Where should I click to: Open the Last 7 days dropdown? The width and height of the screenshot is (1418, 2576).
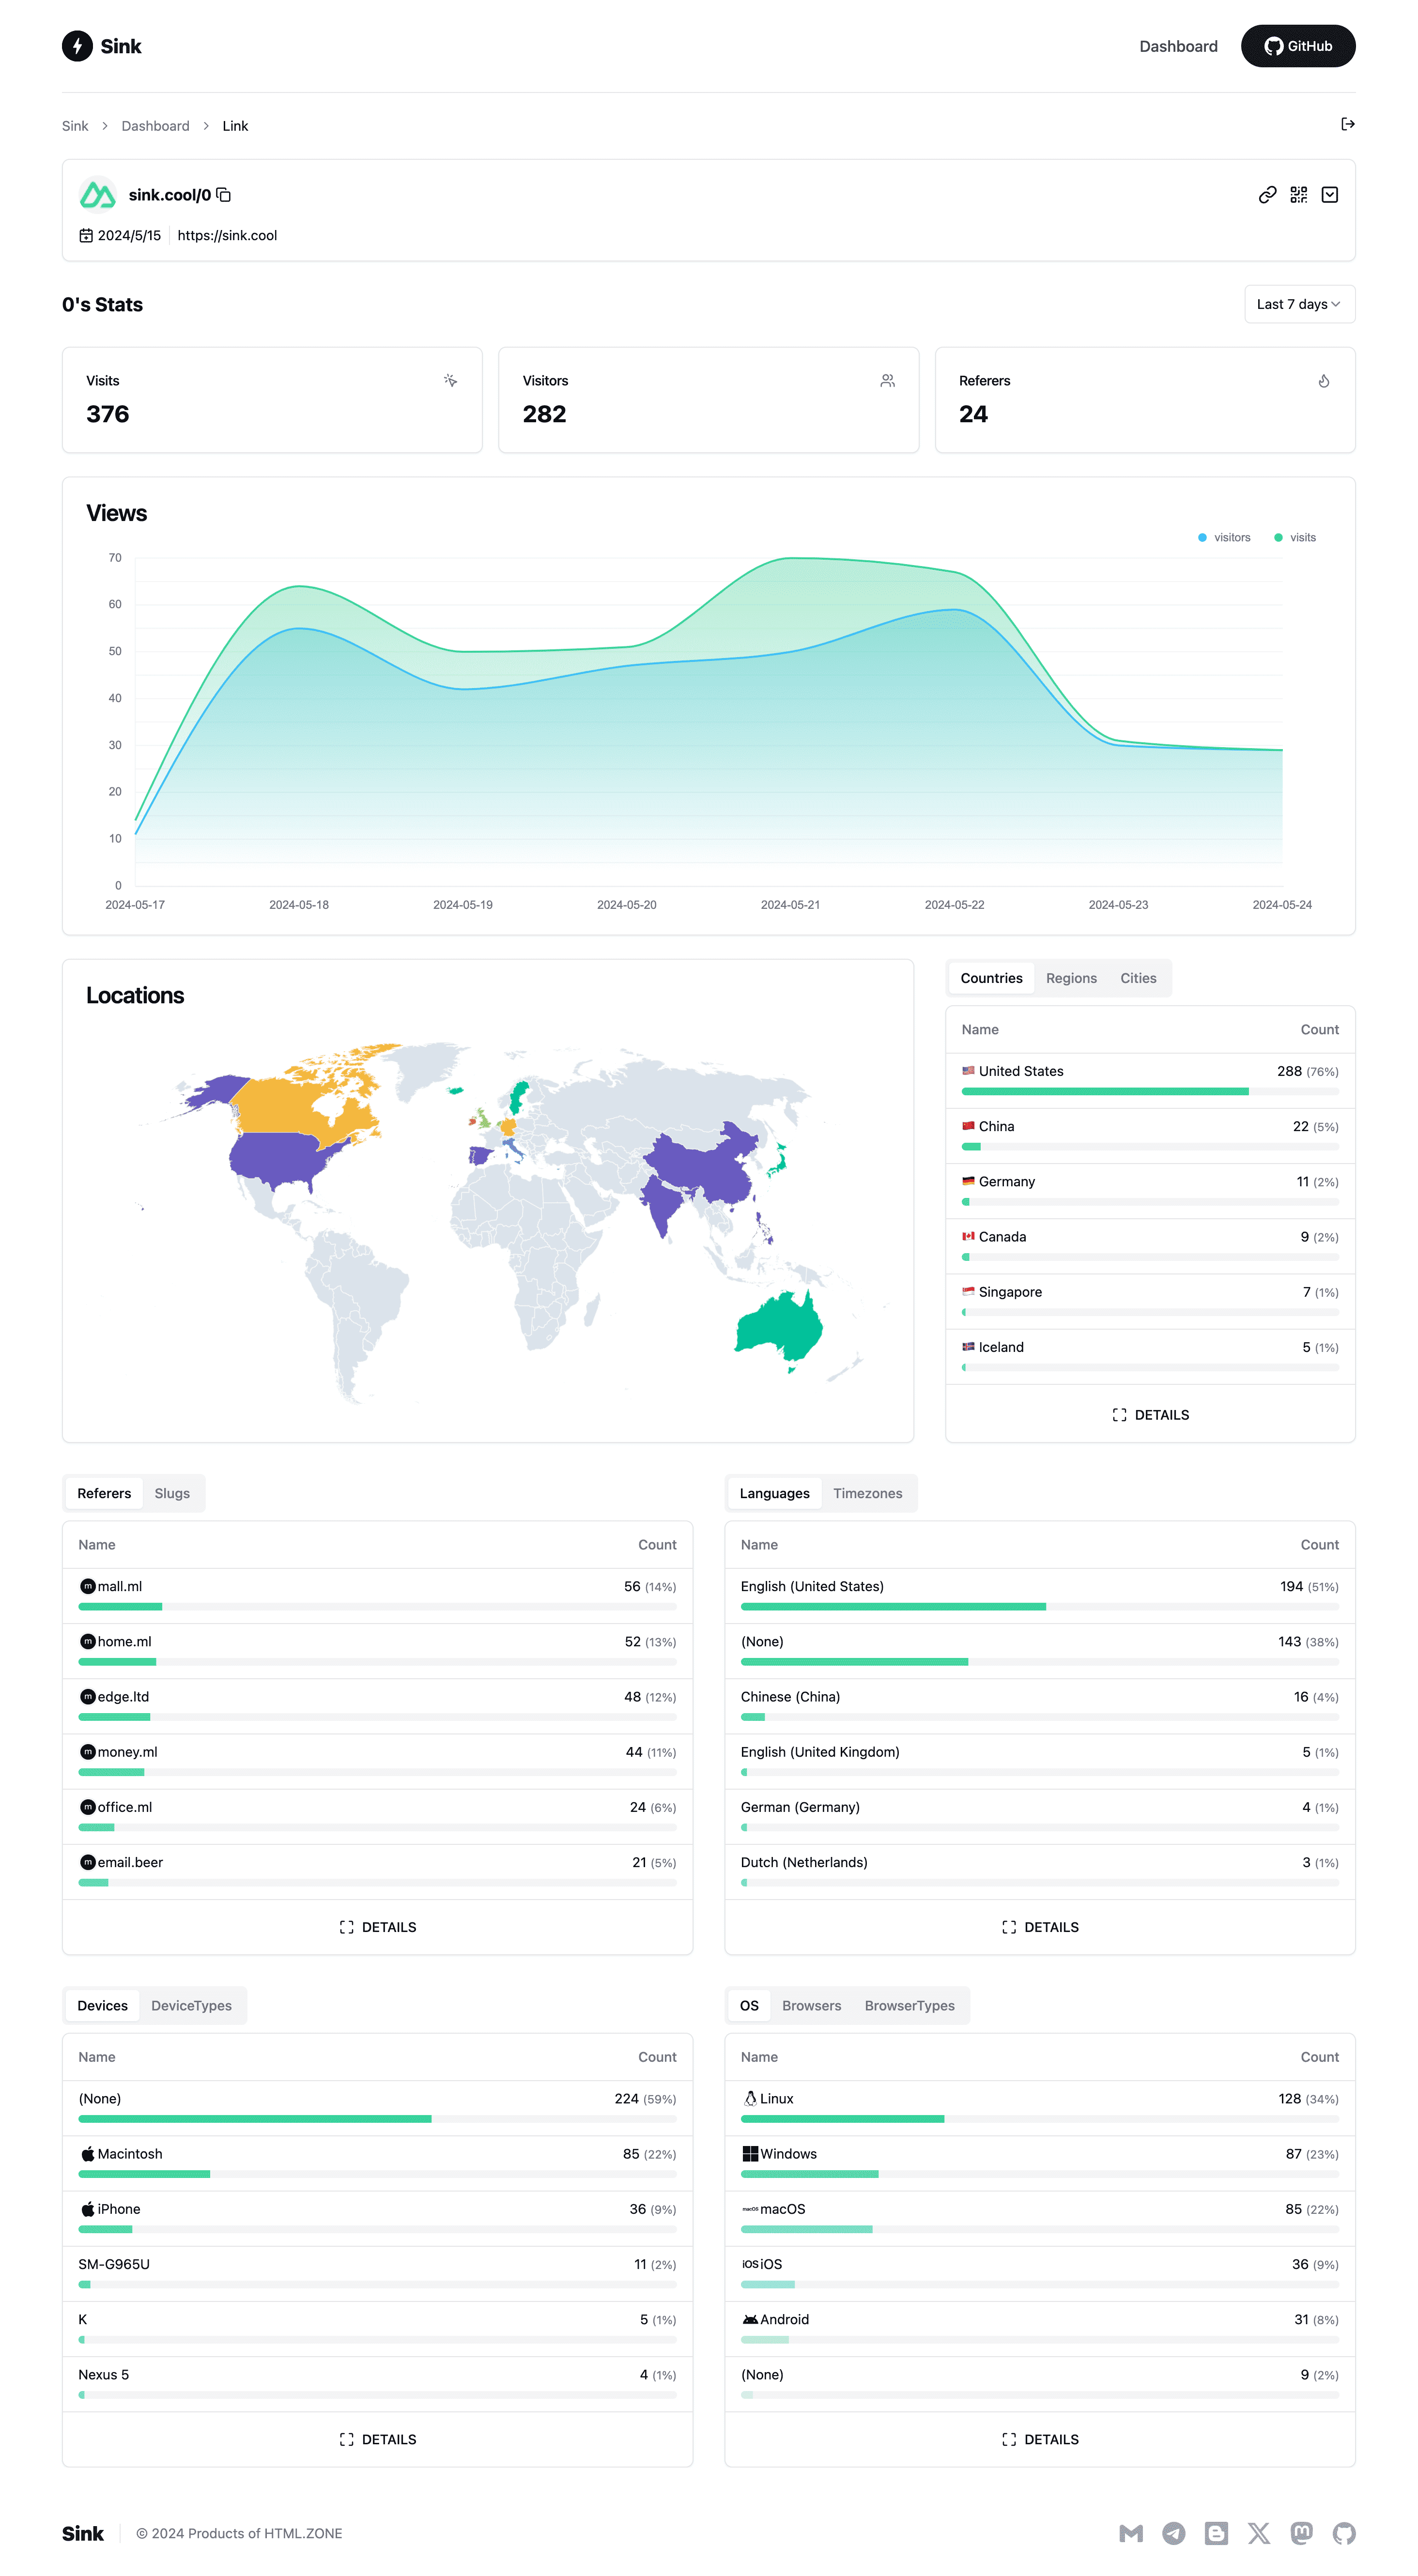1298,304
